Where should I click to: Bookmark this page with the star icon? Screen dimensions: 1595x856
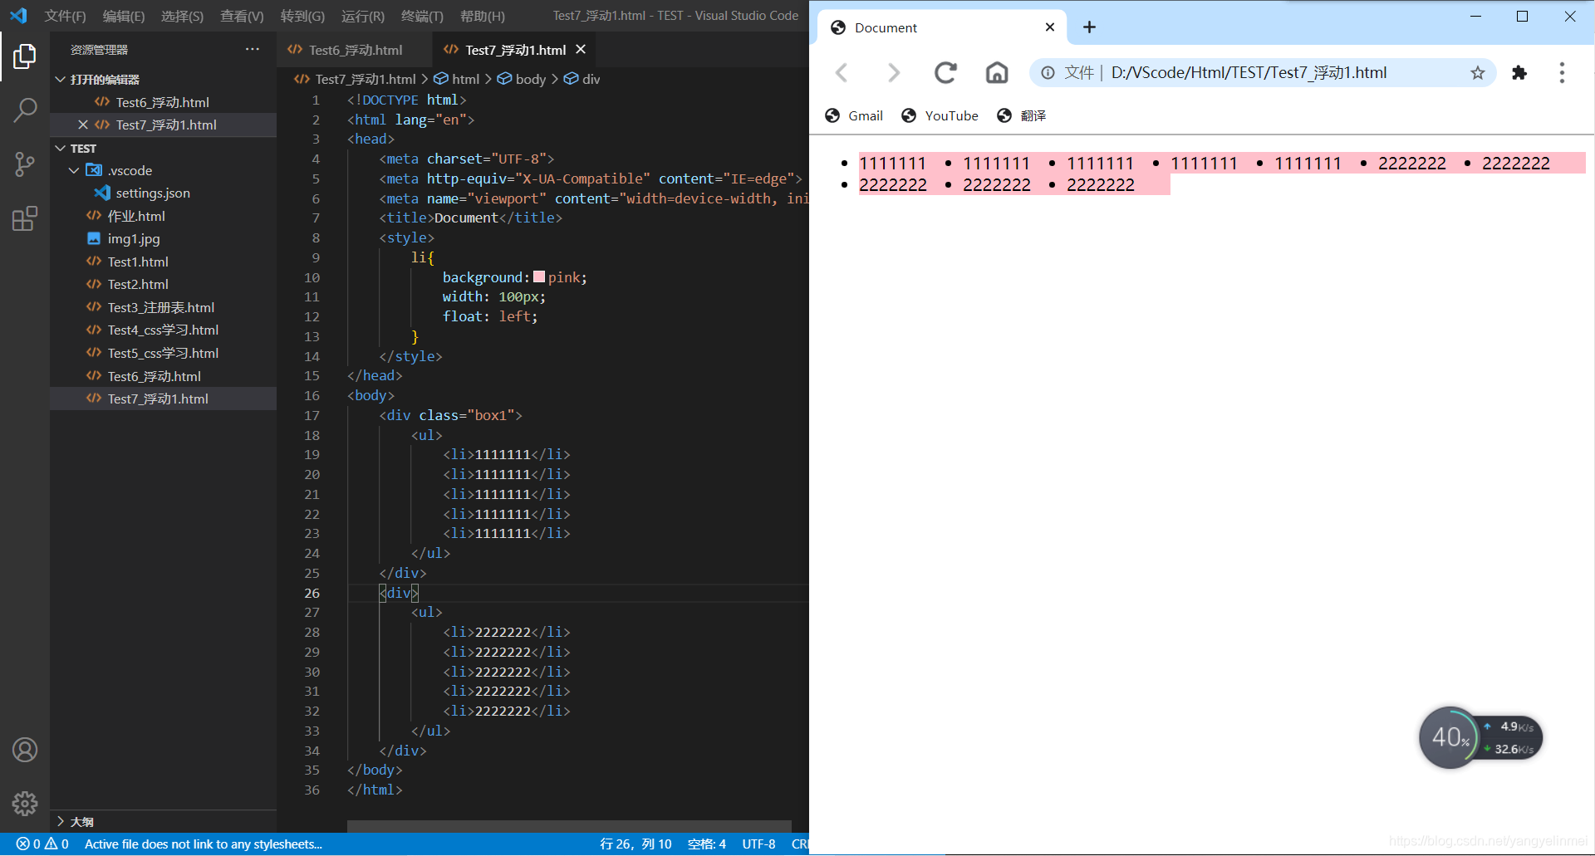pyautogui.click(x=1478, y=73)
